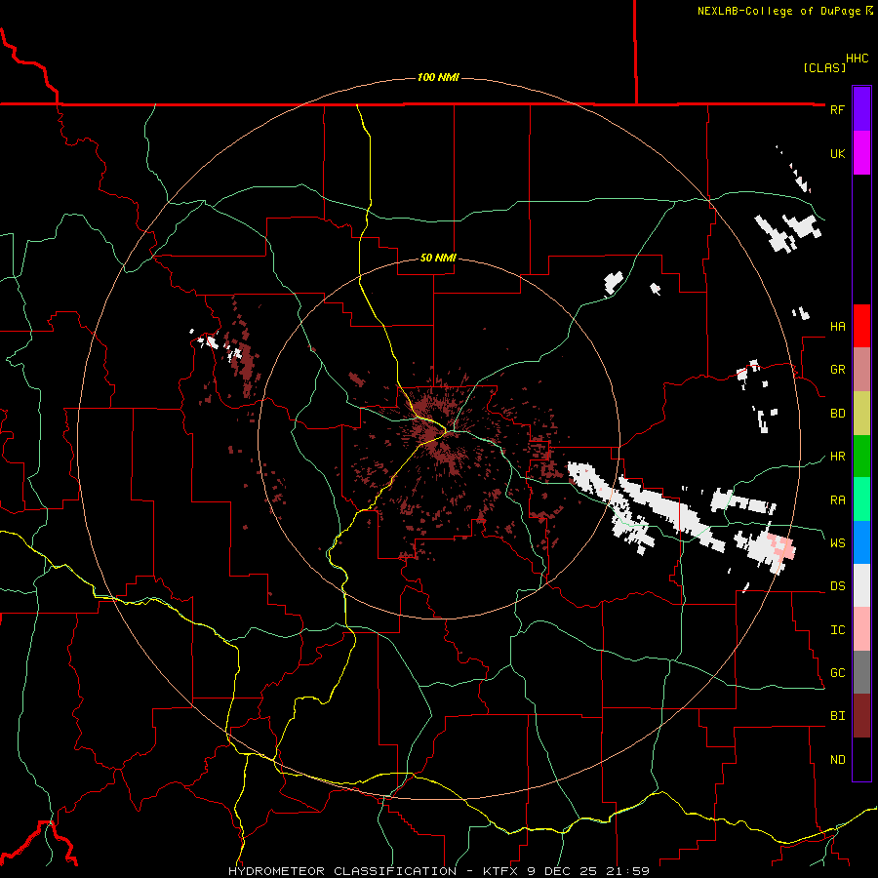Click the GC legend label
The width and height of the screenshot is (878, 878).
click(837, 673)
